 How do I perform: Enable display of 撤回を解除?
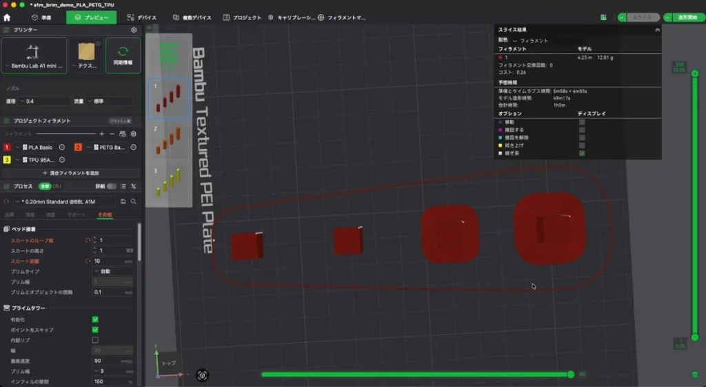582,137
